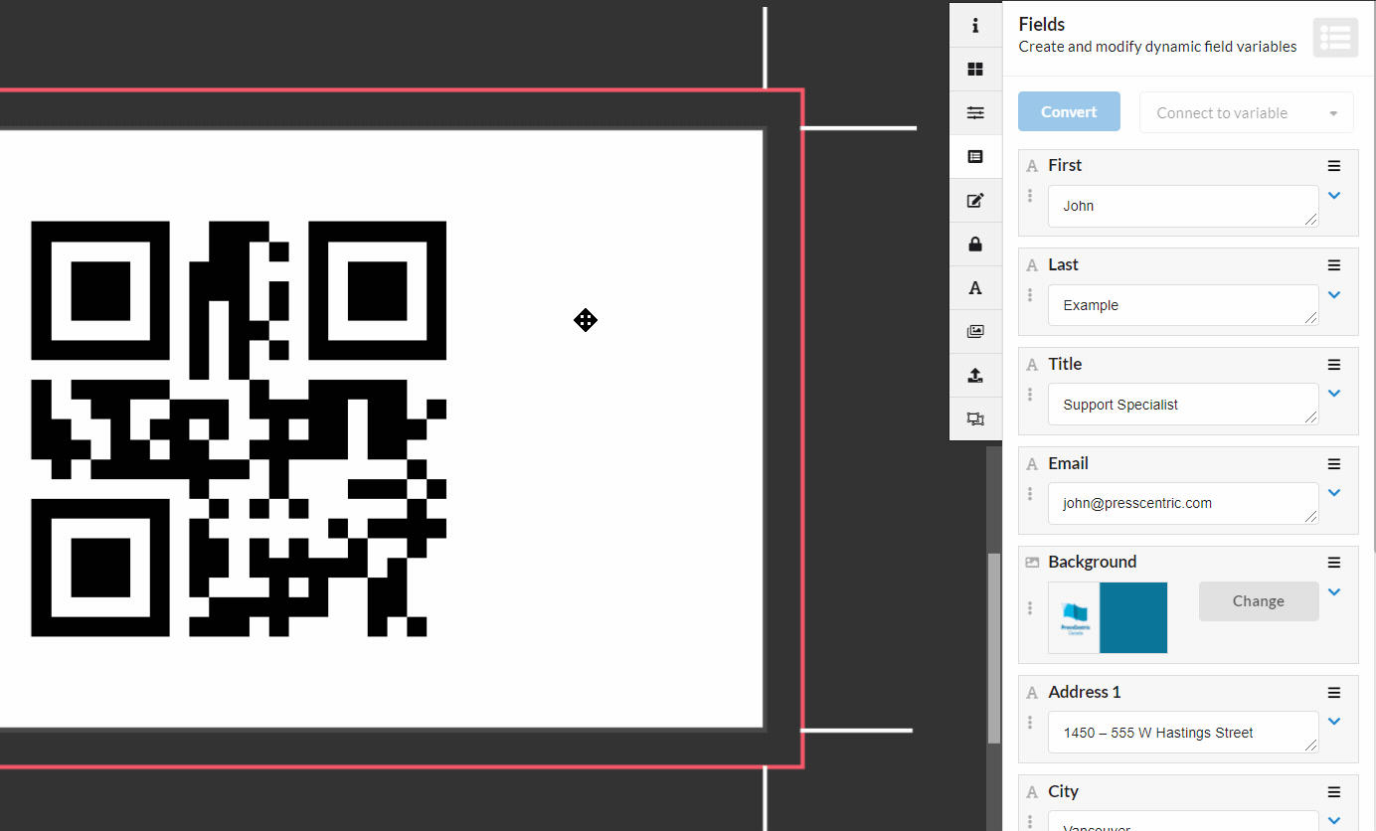Grab the drag handle of Email field
Image resolution: width=1376 pixels, height=831 pixels.
[1030, 494]
